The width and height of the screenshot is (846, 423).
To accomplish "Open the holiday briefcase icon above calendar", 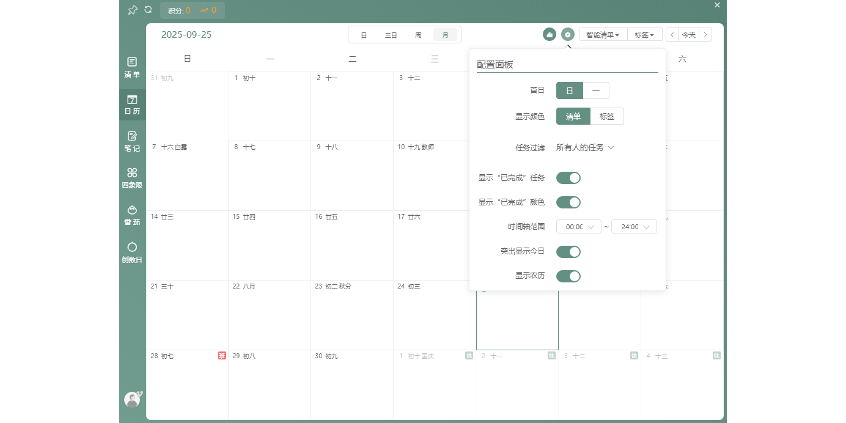I will tap(549, 34).
